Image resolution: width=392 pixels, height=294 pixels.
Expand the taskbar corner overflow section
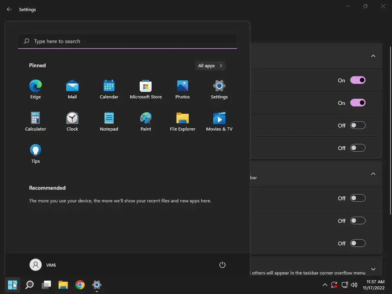pyautogui.click(x=373, y=269)
